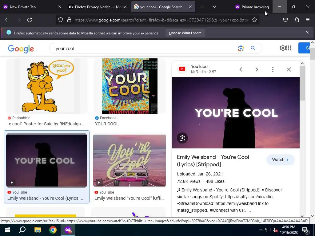The height and width of the screenshot is (236, 315).
Task: Click the blue Sign in button
Action: (304, 48)
